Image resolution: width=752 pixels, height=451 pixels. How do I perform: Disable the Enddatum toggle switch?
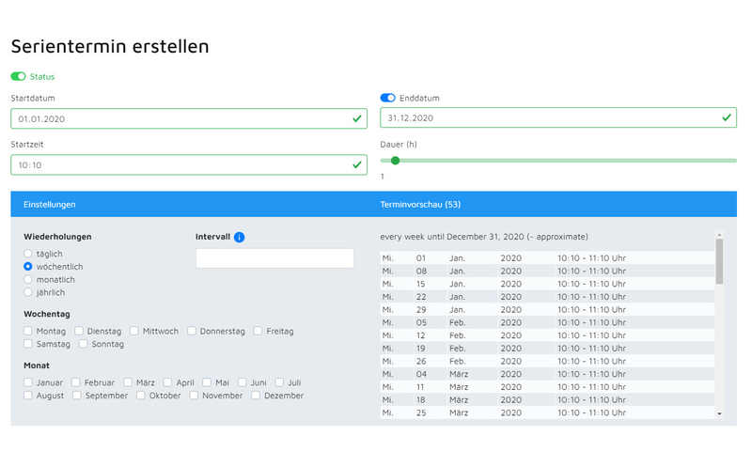[387, 98]
